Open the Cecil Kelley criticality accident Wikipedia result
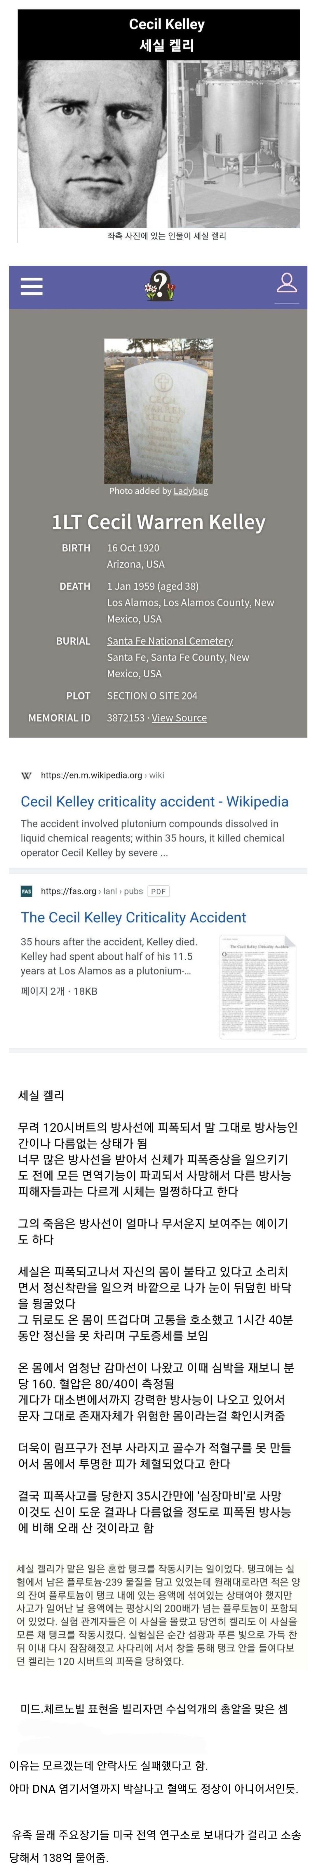Screen dimensions: 315x1875 pyautogui.click(x=154, y=802)
